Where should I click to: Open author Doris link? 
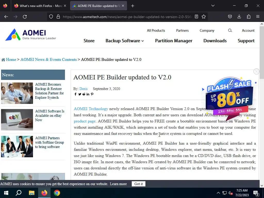[x=84, y=89]
